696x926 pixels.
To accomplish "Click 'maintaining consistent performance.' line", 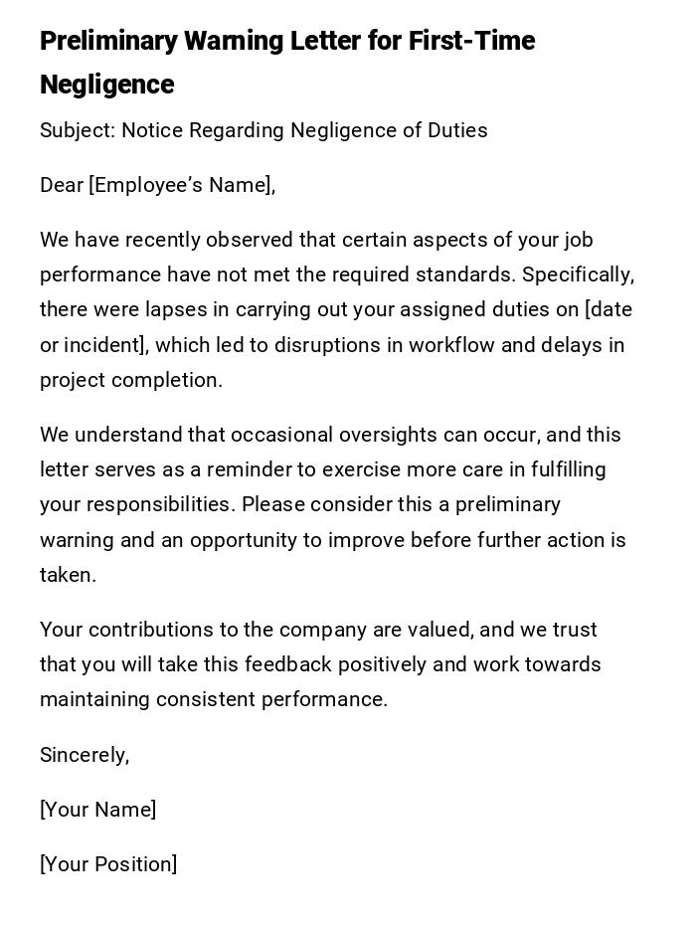I will pos(214,699).
